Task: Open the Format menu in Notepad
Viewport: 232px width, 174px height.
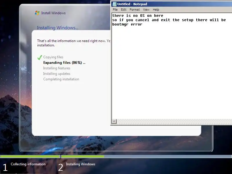Action: pos(135,10)
